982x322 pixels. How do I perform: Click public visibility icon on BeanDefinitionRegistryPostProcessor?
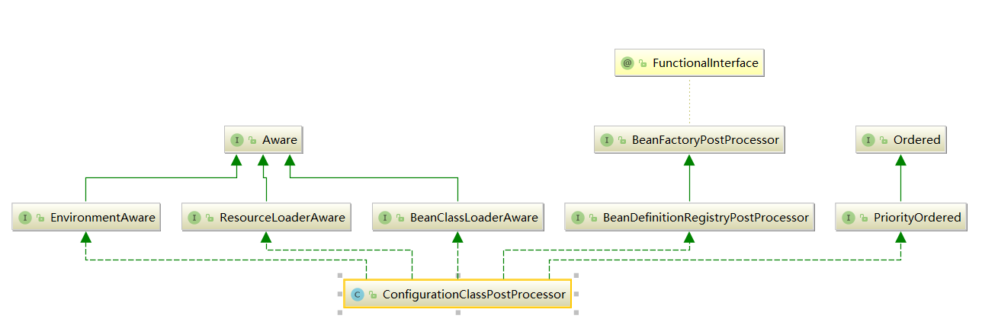(x=593, y=218)
